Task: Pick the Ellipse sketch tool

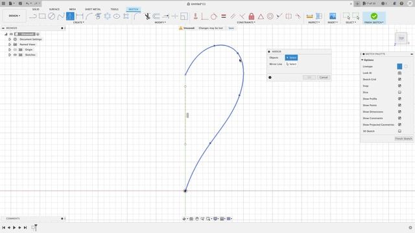Action: click(x=117, y=16)
